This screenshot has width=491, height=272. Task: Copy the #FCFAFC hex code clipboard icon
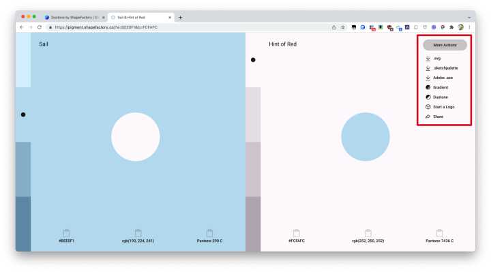[297, 233]
